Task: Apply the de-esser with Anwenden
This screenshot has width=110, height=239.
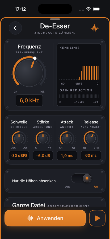Action: click(x=45, y=218)
